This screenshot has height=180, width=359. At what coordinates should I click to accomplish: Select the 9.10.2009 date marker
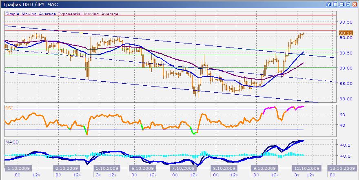[262, 168]
